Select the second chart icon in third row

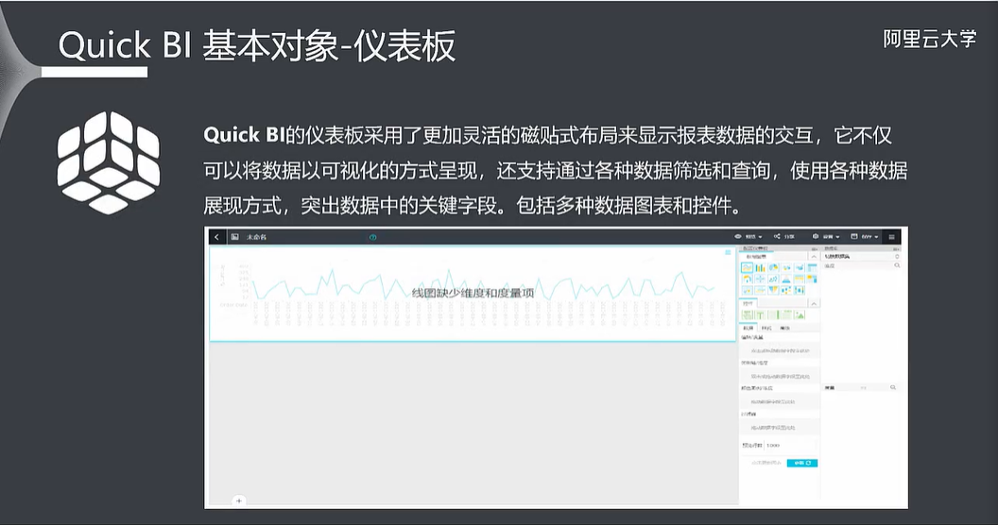(760, 291)
